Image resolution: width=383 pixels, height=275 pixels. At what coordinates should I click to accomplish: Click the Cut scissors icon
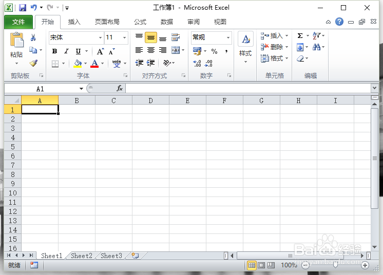tap(33, 37)
